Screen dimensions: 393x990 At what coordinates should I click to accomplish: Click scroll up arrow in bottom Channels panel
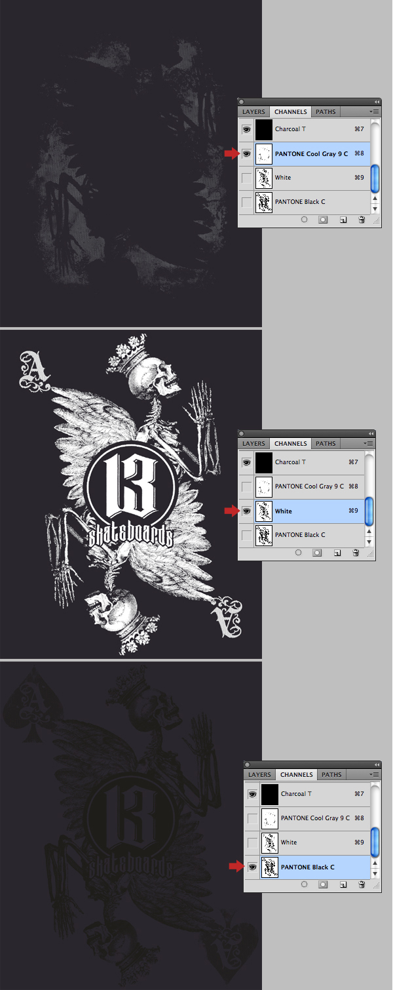point(375,863)
